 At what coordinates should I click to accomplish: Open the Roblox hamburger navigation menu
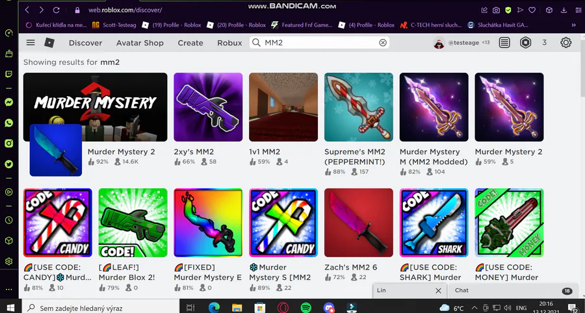coord(31,42)
